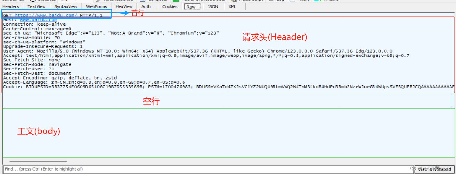Click the horizontal scrollbar thumb
The image size is (456, 174).
point(38,161)
